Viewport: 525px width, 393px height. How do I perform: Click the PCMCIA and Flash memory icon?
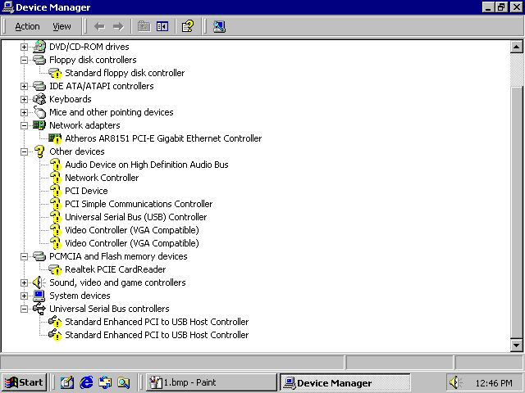(x=39, y=256)
